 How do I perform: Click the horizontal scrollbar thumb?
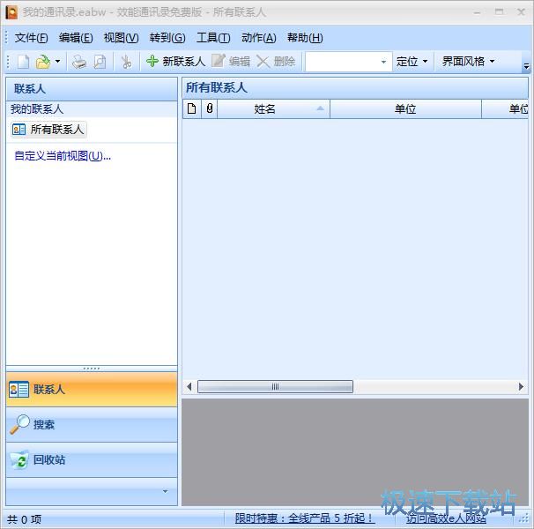tap(275, 386)
